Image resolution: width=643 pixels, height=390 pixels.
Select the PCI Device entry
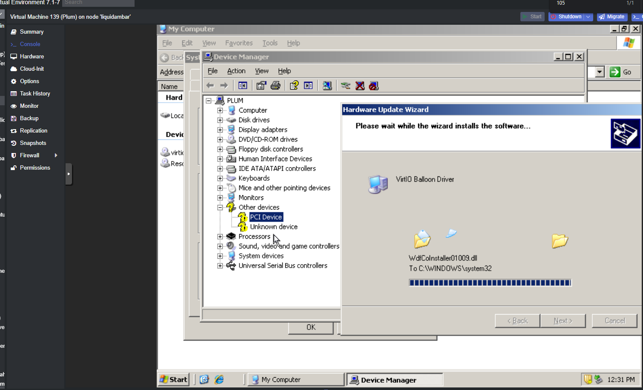[266, 217]
